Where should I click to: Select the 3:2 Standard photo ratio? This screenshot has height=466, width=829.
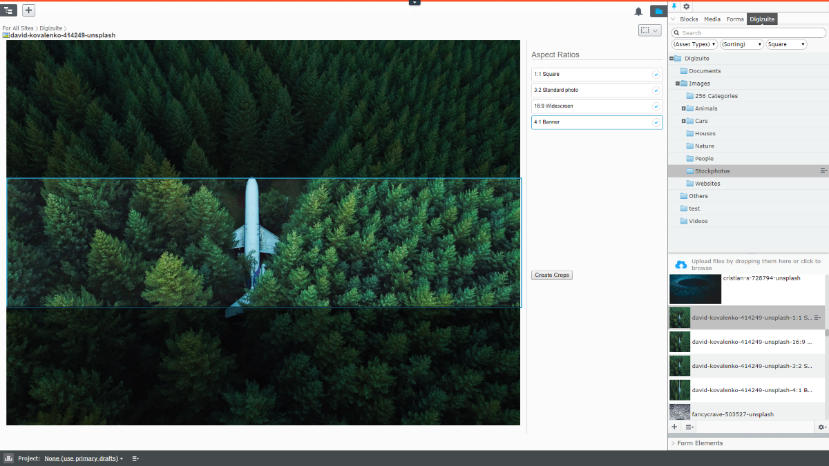tap(597, 90)
